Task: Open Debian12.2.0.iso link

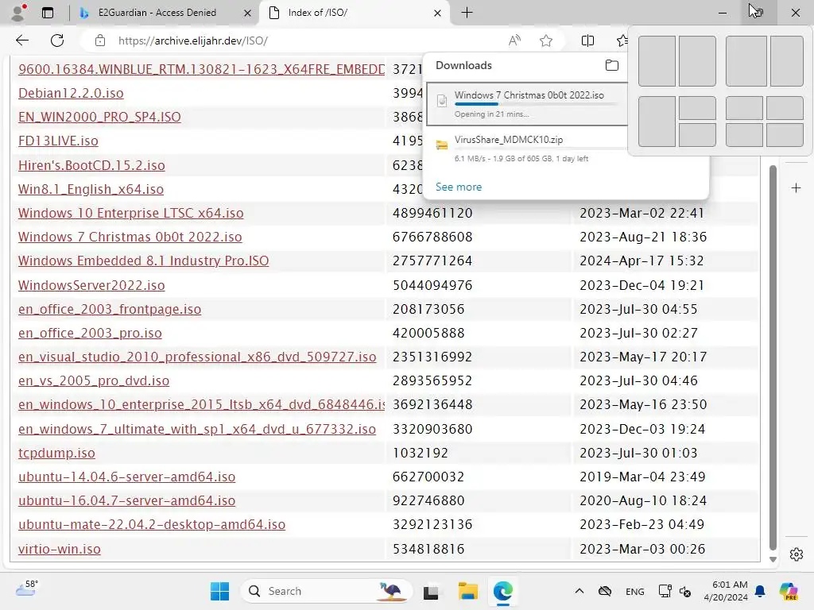Action: pyautogui.click(x=71, y=93)
